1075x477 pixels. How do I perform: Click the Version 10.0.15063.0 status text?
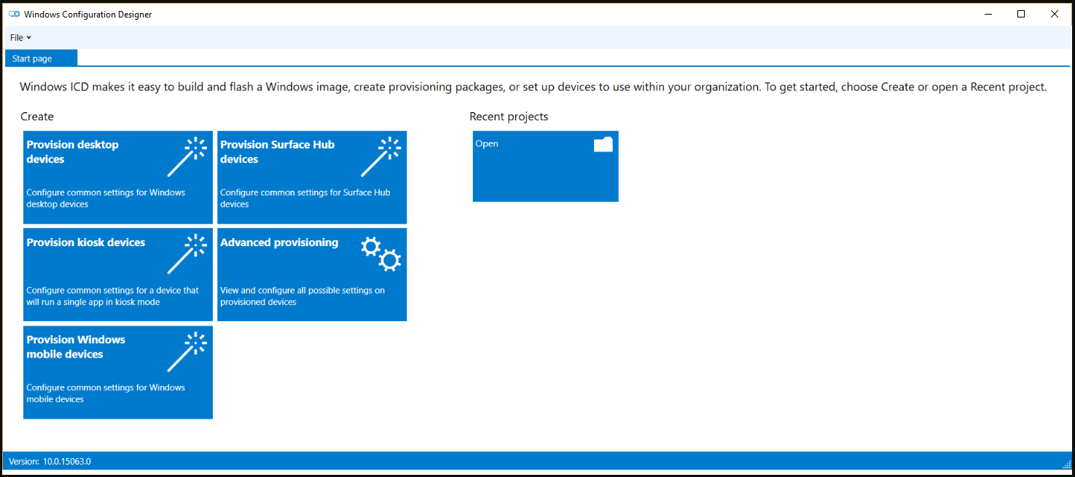pos(50,461)
